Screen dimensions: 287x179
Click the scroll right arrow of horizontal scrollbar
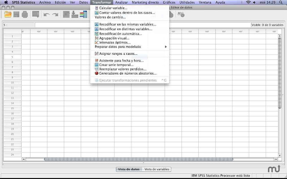click(276, 159)
